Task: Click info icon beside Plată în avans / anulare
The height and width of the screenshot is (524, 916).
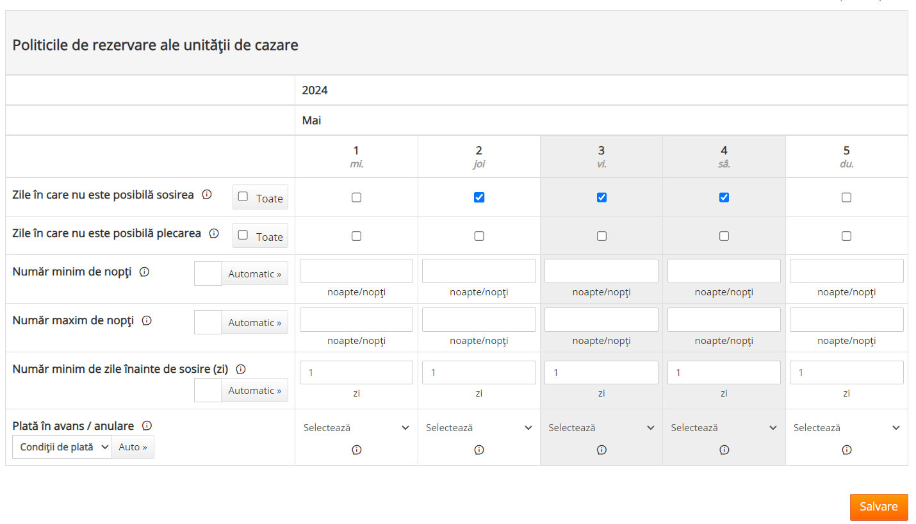Action: pyautogui.click(x=147, y=425)
